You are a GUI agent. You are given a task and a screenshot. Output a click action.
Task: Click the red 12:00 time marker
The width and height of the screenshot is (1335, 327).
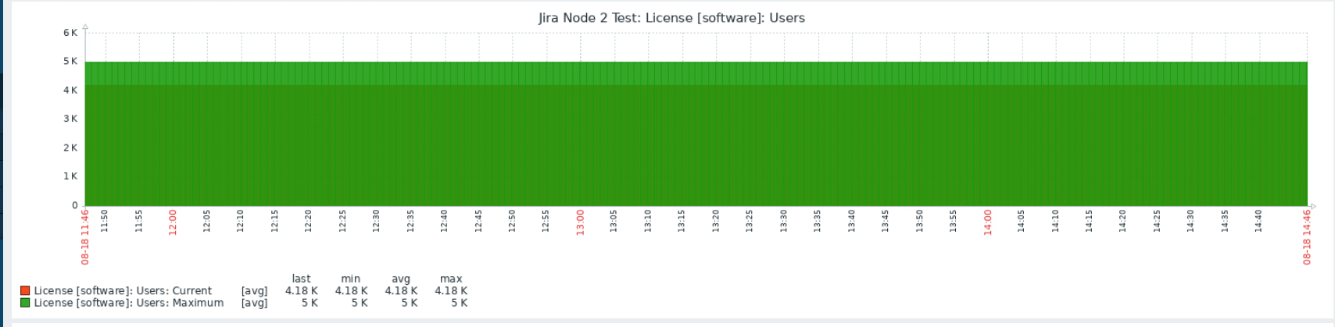(173, 222)
